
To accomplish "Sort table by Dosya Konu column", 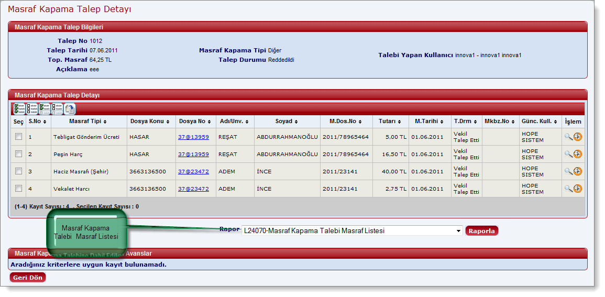I will pyautogui.click(x=150, y=122).
